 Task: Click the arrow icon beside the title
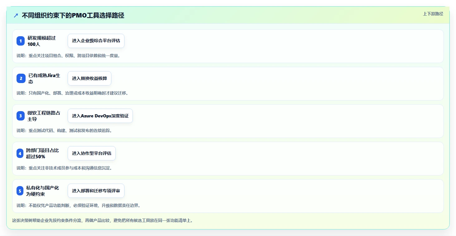[16, 15]
